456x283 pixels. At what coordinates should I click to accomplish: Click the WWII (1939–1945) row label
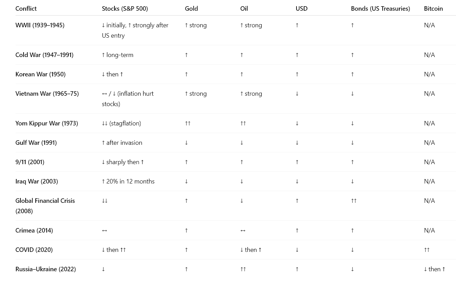(40, 25)
